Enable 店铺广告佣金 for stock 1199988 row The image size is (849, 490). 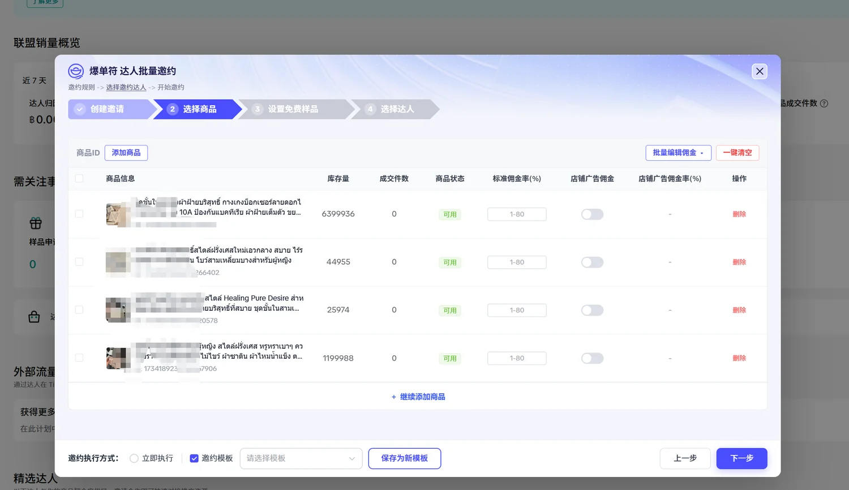click(x=593, y=359)
